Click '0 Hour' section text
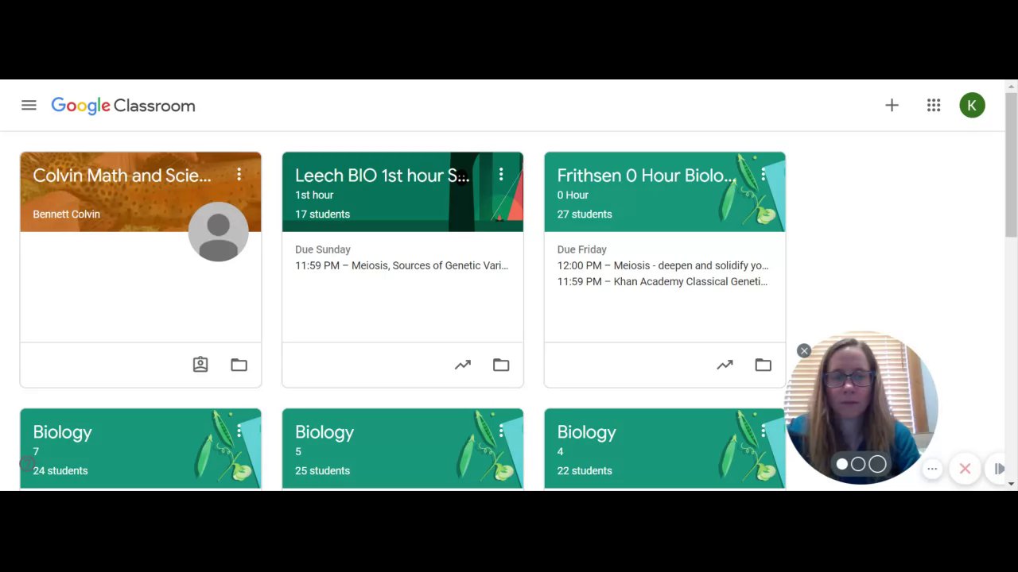 tap(573, 195)
